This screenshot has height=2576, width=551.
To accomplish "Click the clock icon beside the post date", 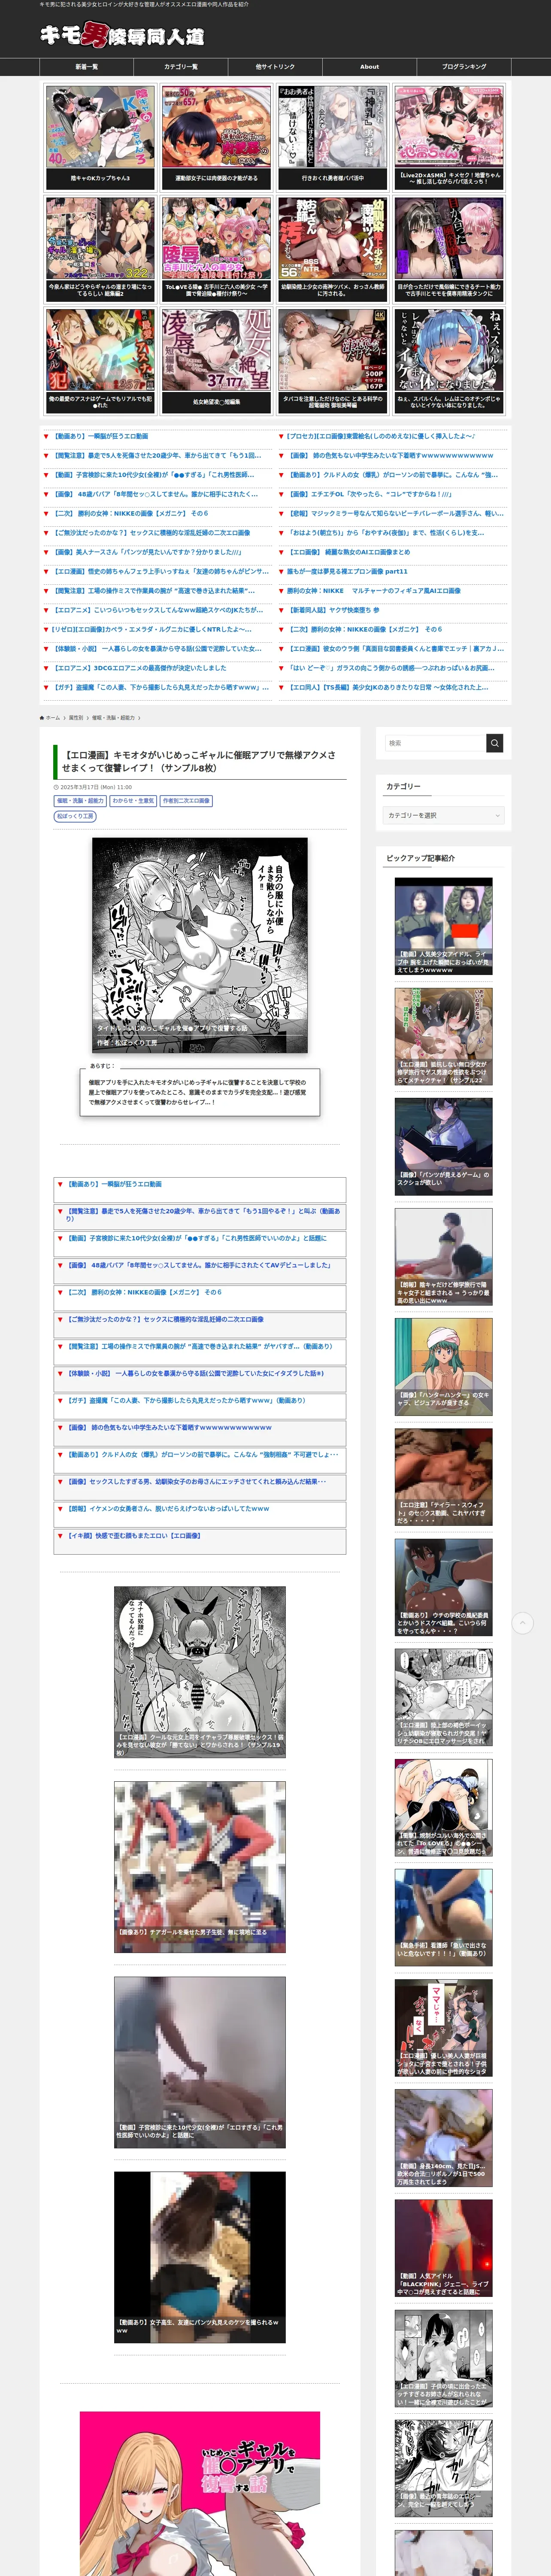I will (x=56, y=787).
